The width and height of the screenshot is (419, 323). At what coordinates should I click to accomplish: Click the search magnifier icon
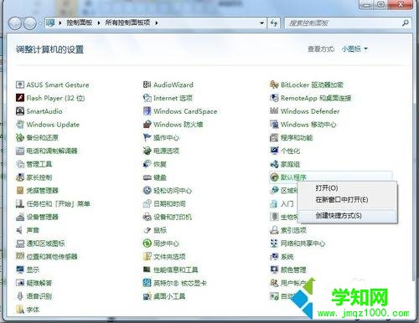pos(406,23)
